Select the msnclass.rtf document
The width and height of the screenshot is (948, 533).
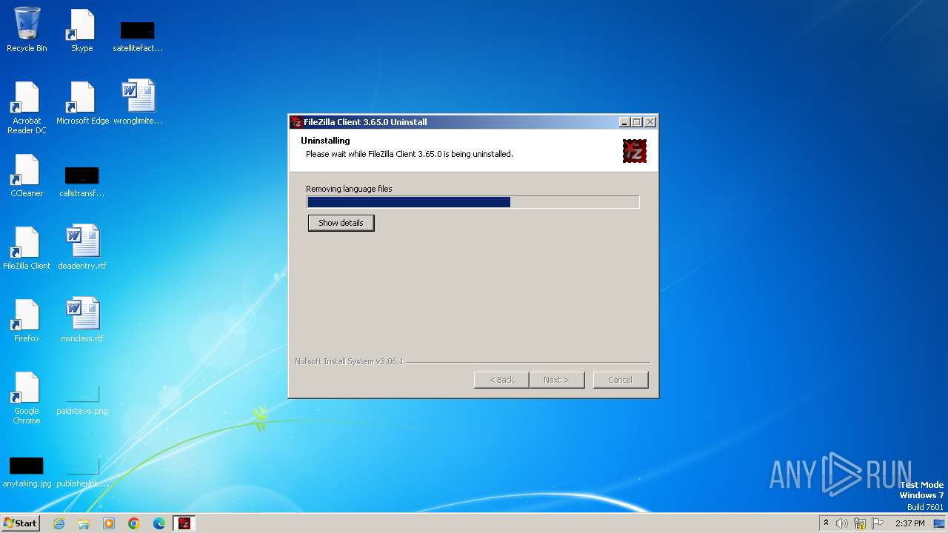click(82, 320)
